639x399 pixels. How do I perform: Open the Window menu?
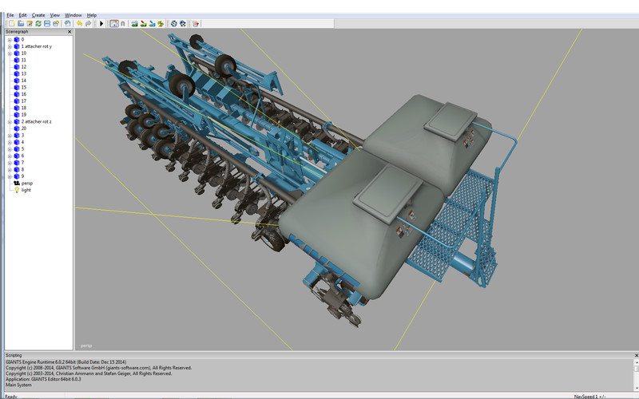(73, 15)
